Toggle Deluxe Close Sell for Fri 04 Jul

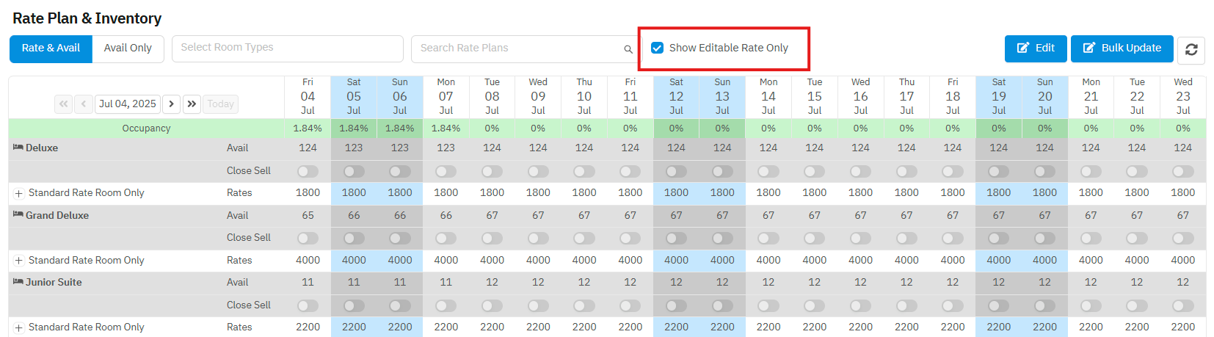[x=308, y=171]
